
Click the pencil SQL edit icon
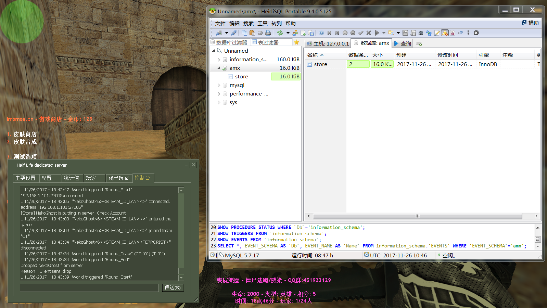tap(437, 33)
